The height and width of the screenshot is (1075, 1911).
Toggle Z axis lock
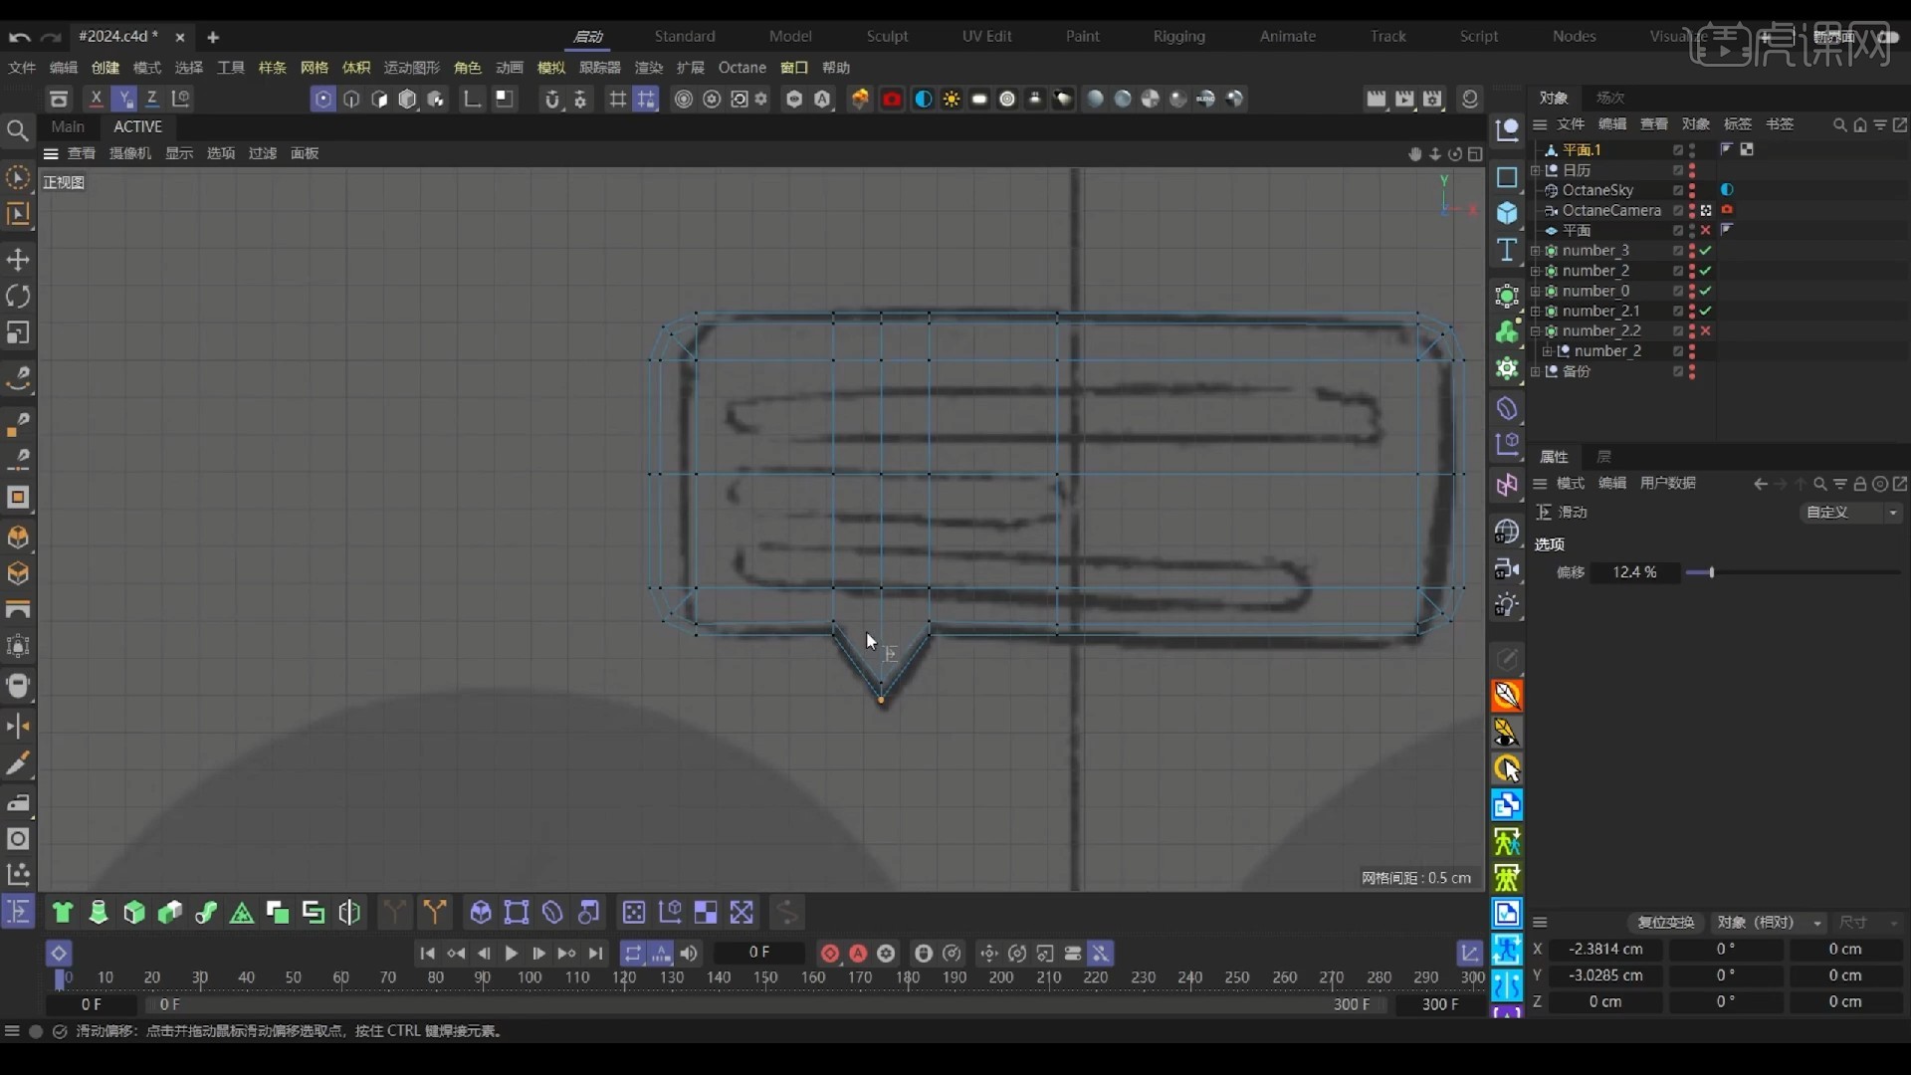(152, 99)
